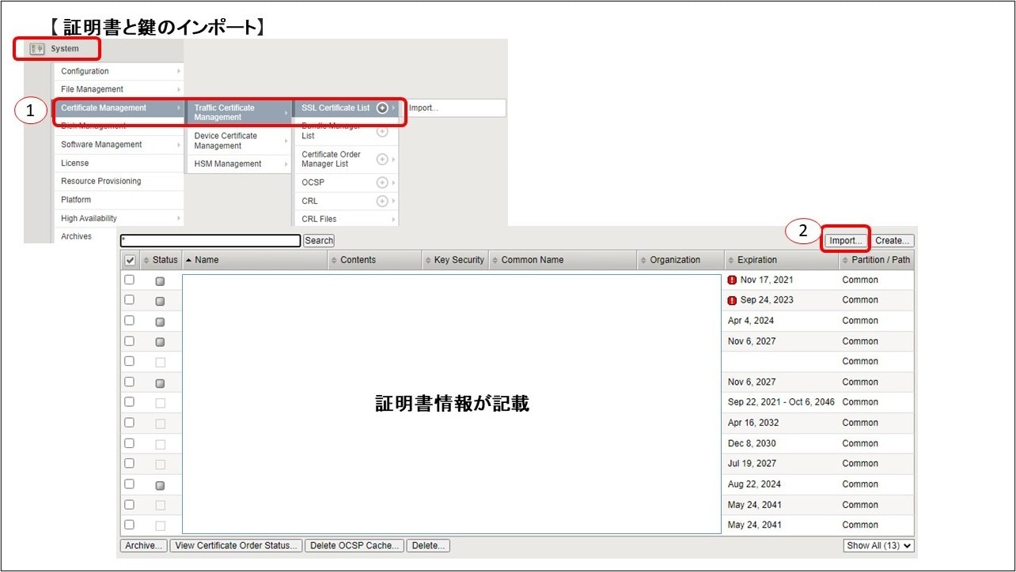Click the certificate search input field
1016x572 pixels.
point(210,240)
